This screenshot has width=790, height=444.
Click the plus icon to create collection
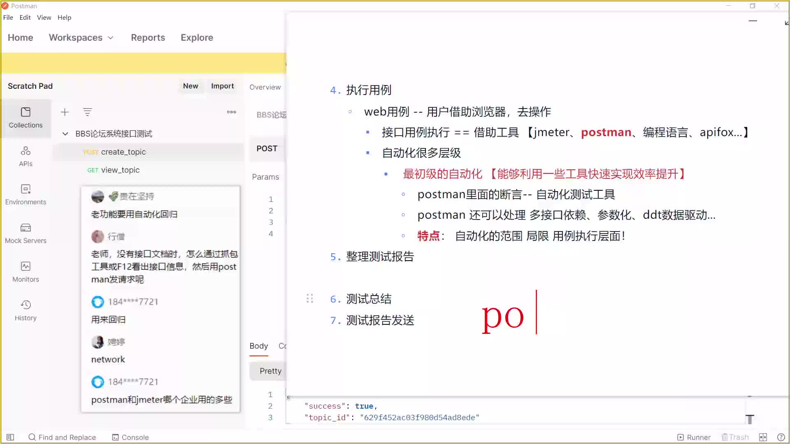pos(65,112)
